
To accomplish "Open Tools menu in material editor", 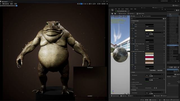I will pos(131,9).
